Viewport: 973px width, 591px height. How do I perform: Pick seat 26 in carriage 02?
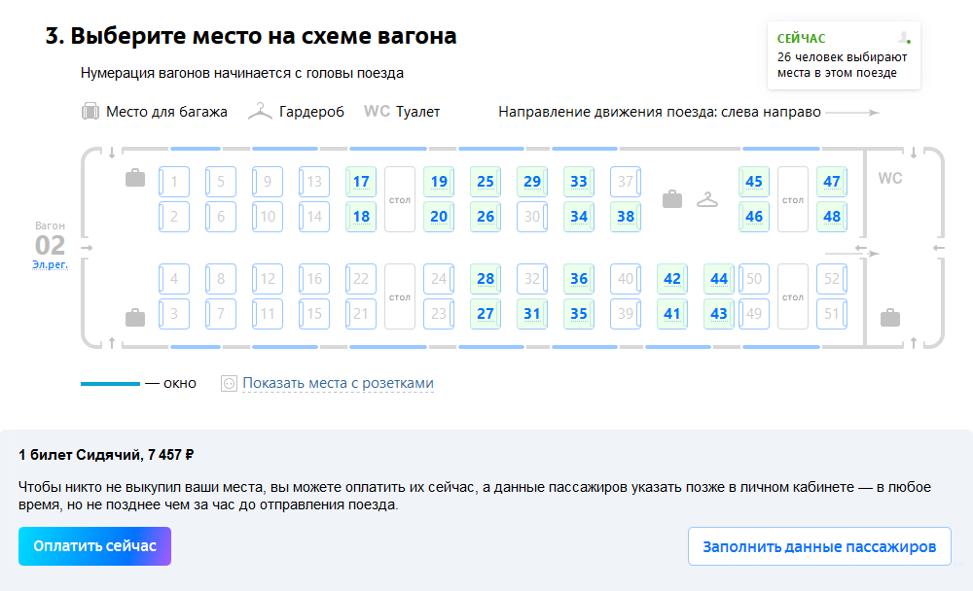[486, 217]
